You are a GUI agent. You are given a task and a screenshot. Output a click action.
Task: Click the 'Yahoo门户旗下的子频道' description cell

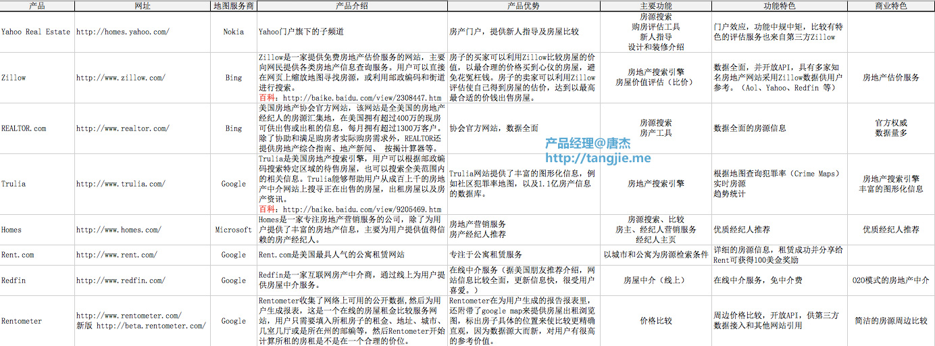click(352, 32)
